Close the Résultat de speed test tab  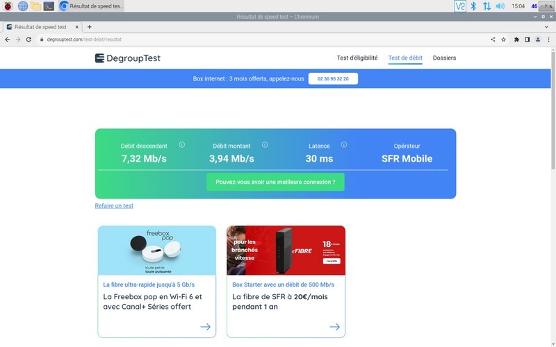point(76,27)
